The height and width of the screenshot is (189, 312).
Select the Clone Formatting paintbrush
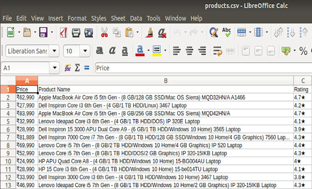point(149,33)
